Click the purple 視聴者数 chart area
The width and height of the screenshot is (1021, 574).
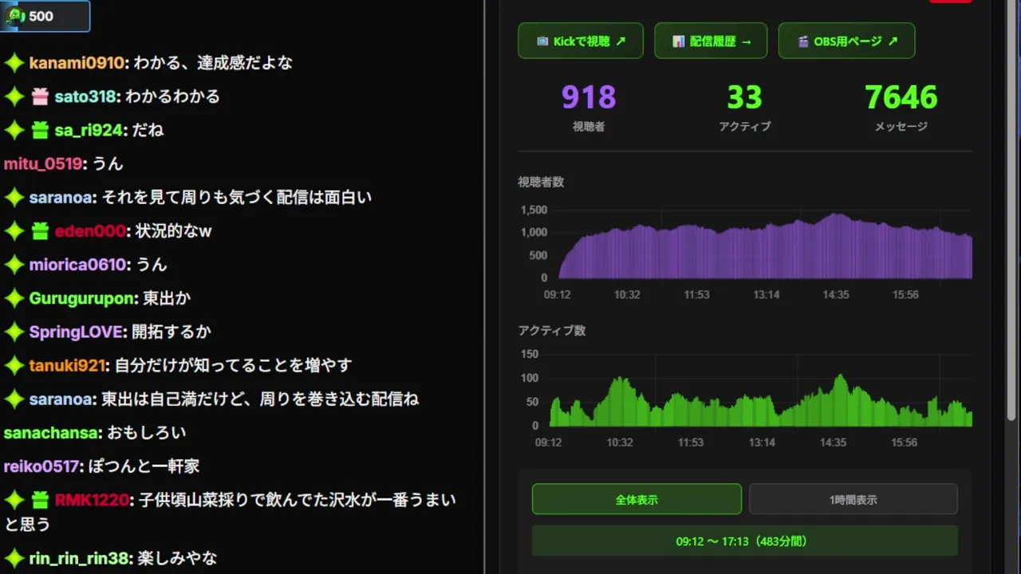[x=764, y=244]
